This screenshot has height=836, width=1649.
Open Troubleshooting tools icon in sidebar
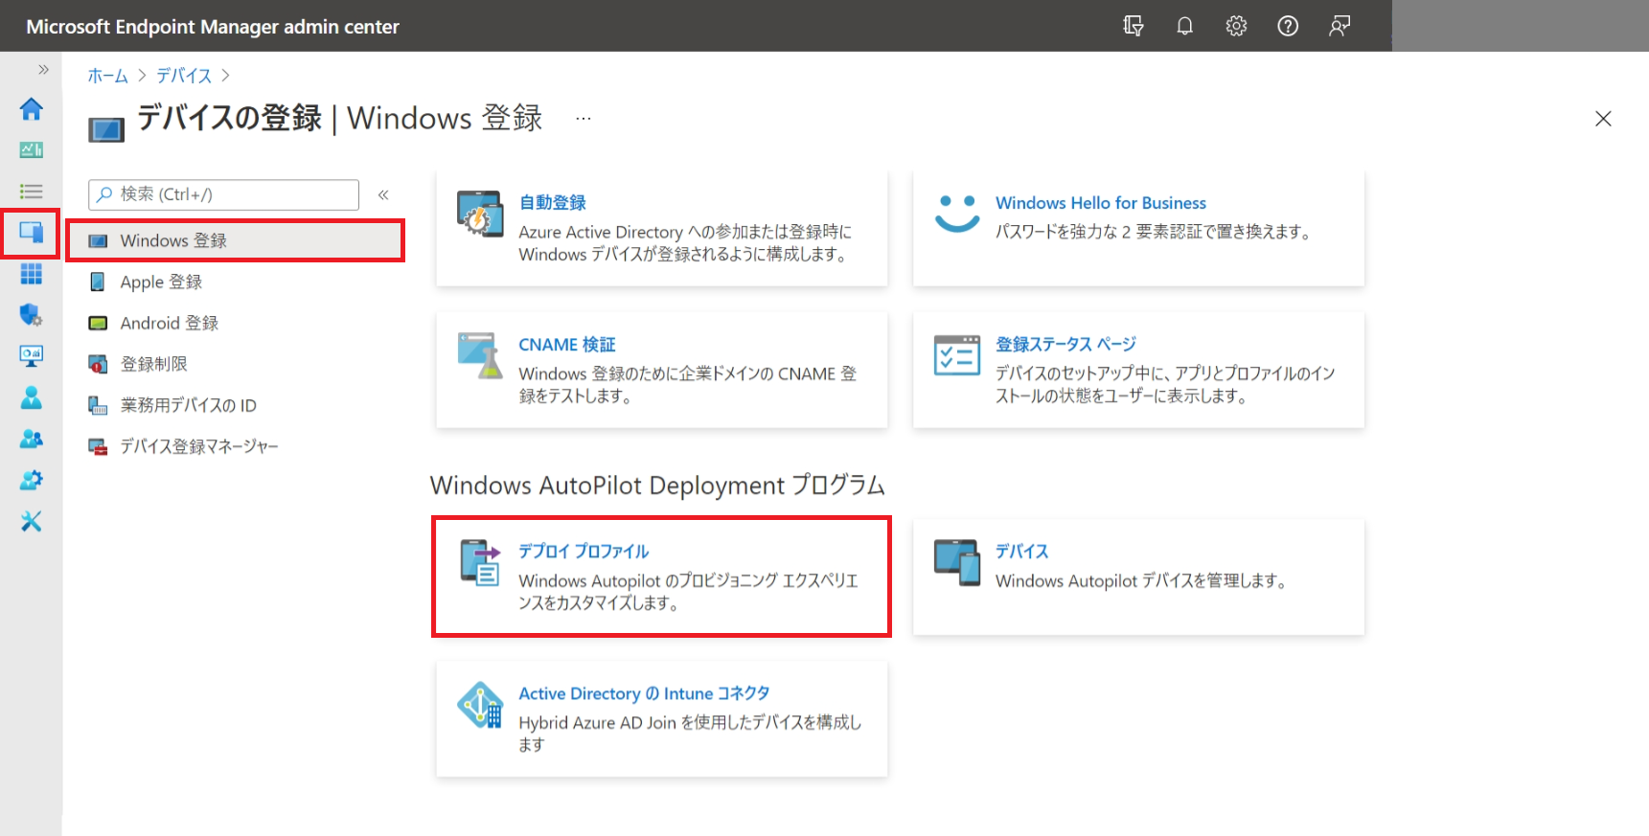(x=31, y=521)
